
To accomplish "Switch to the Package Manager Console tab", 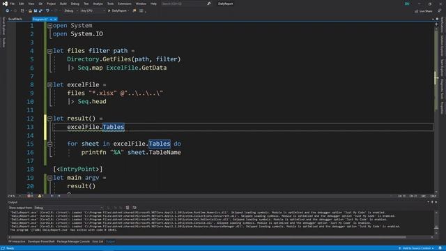I will point(73,242).
